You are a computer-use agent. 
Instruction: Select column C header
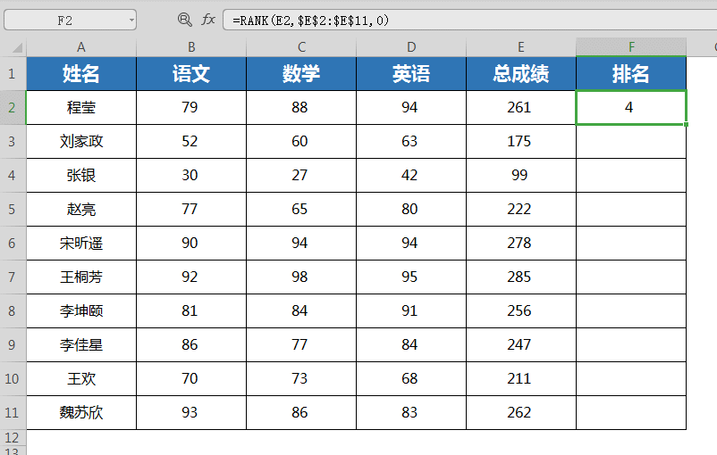pyautogui.click(x=301, y=47)
